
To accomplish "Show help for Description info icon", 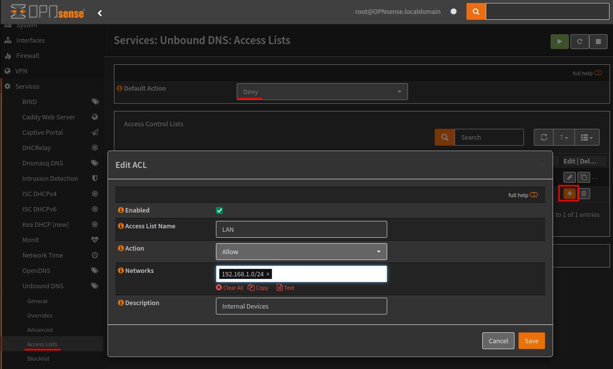I will tap(121, 303).
